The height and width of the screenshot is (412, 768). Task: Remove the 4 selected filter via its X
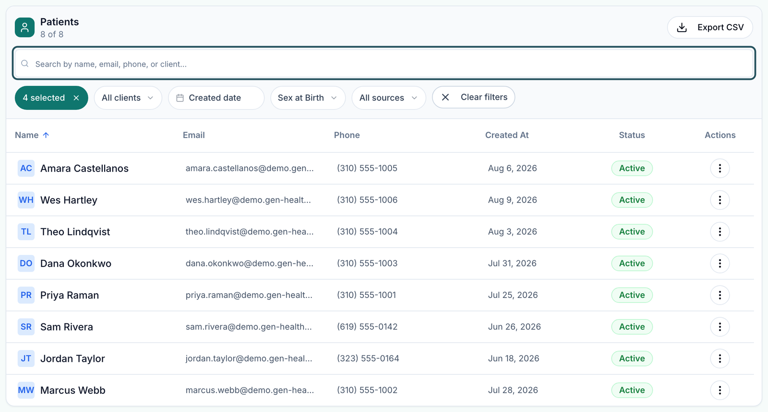(76, 98)
